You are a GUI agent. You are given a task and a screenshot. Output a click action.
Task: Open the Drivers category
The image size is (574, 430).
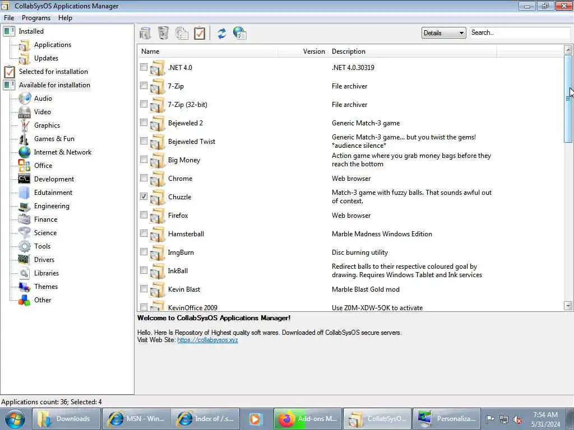pos(44,260)
